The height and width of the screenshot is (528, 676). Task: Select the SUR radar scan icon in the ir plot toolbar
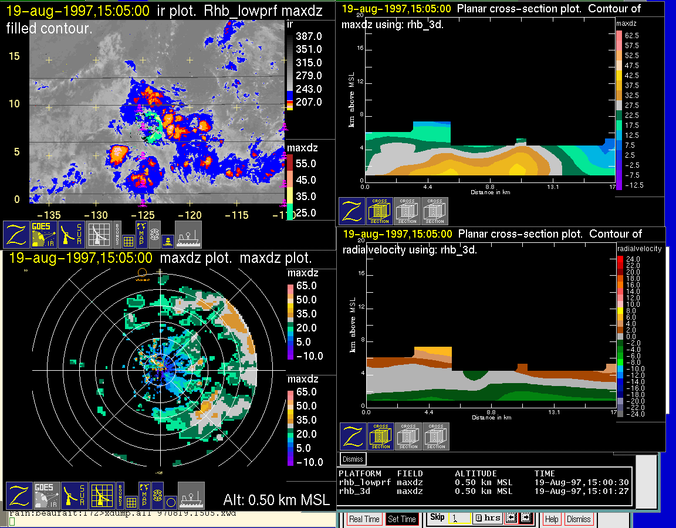click(x=73, y=235)
